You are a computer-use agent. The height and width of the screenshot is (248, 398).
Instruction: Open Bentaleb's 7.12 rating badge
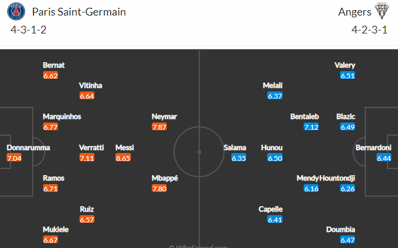pyautogui.click(x=311, y=127)
